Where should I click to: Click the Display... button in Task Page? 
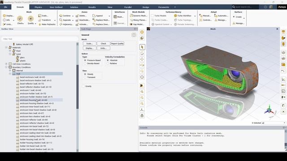[x=89, y=48]
